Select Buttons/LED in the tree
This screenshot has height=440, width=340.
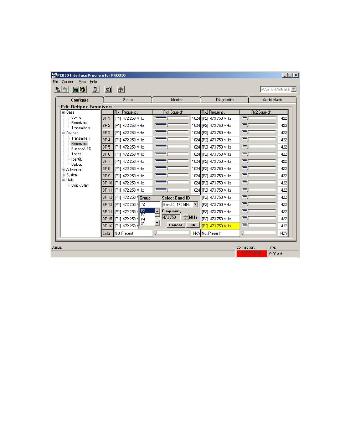81,149
